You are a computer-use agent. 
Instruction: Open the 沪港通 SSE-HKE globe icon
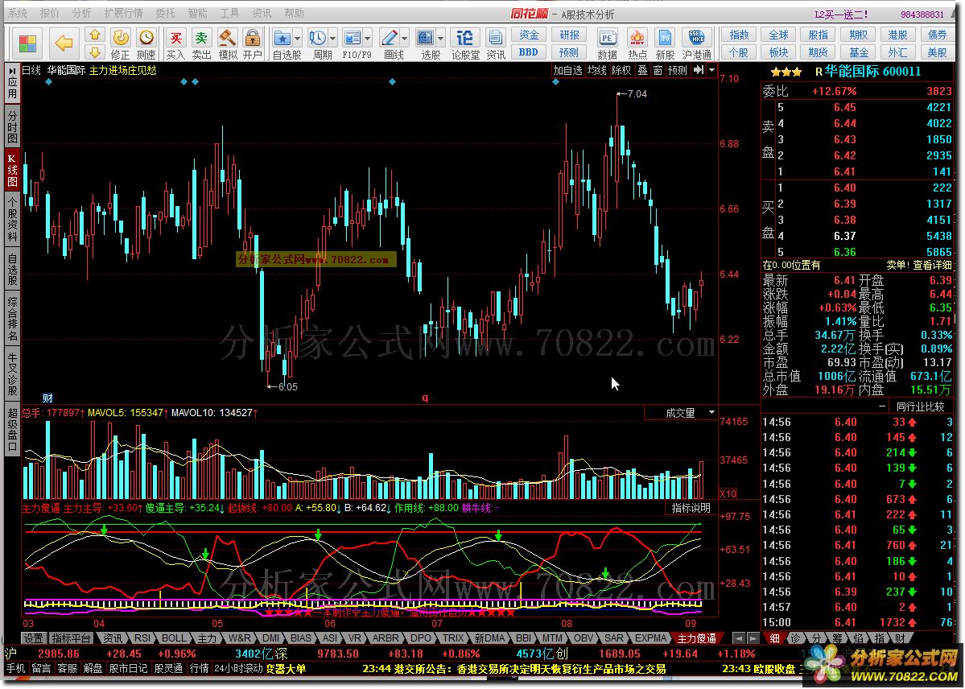click(696, 38)
